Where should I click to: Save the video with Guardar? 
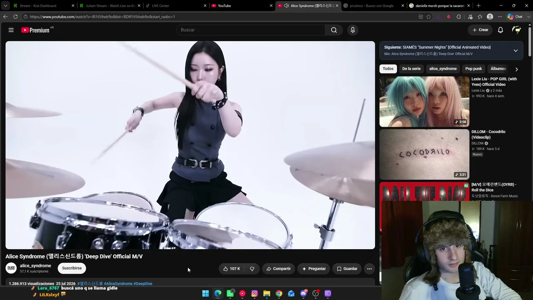[x=347, y=269]
